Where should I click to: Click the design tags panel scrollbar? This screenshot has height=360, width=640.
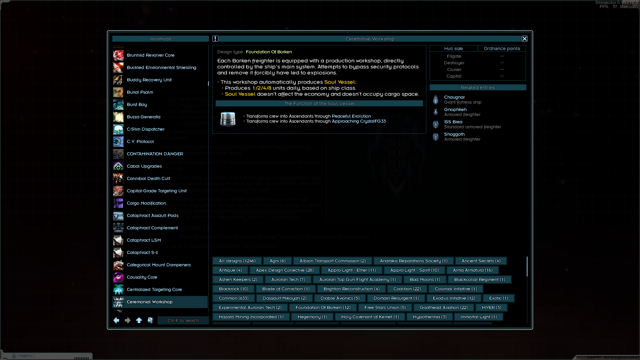point(527,266)
